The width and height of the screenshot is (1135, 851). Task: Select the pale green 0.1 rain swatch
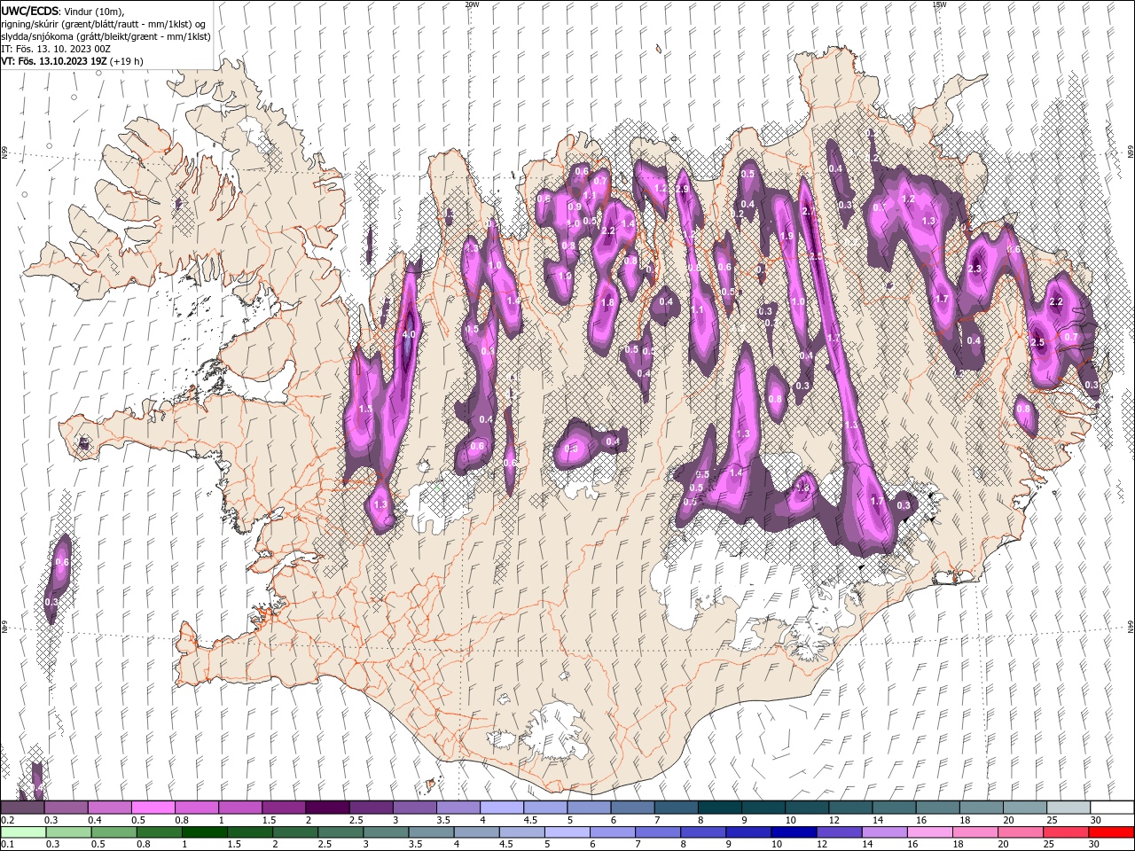tap(23, 831)
